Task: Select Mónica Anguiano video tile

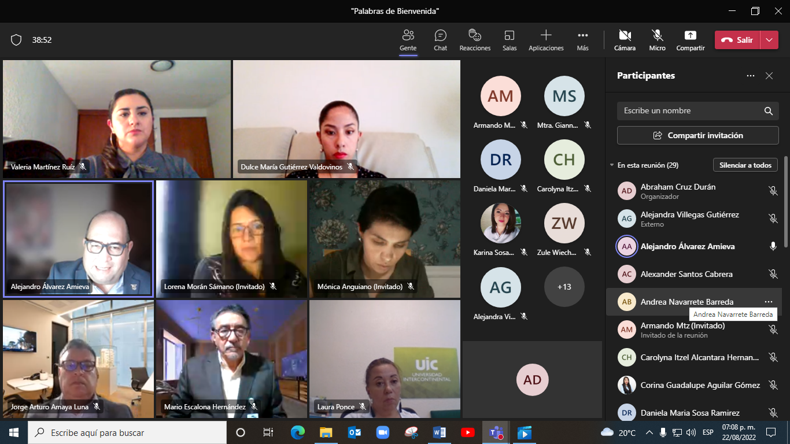Action: (x=385, y=239)
